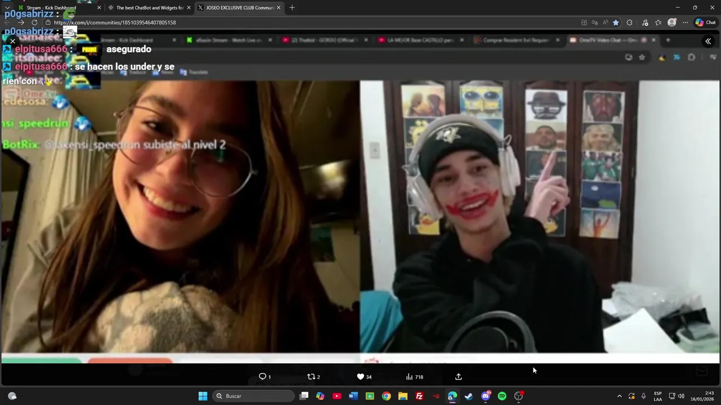Open Microsoft Word from the taskbar

point(353,396)
